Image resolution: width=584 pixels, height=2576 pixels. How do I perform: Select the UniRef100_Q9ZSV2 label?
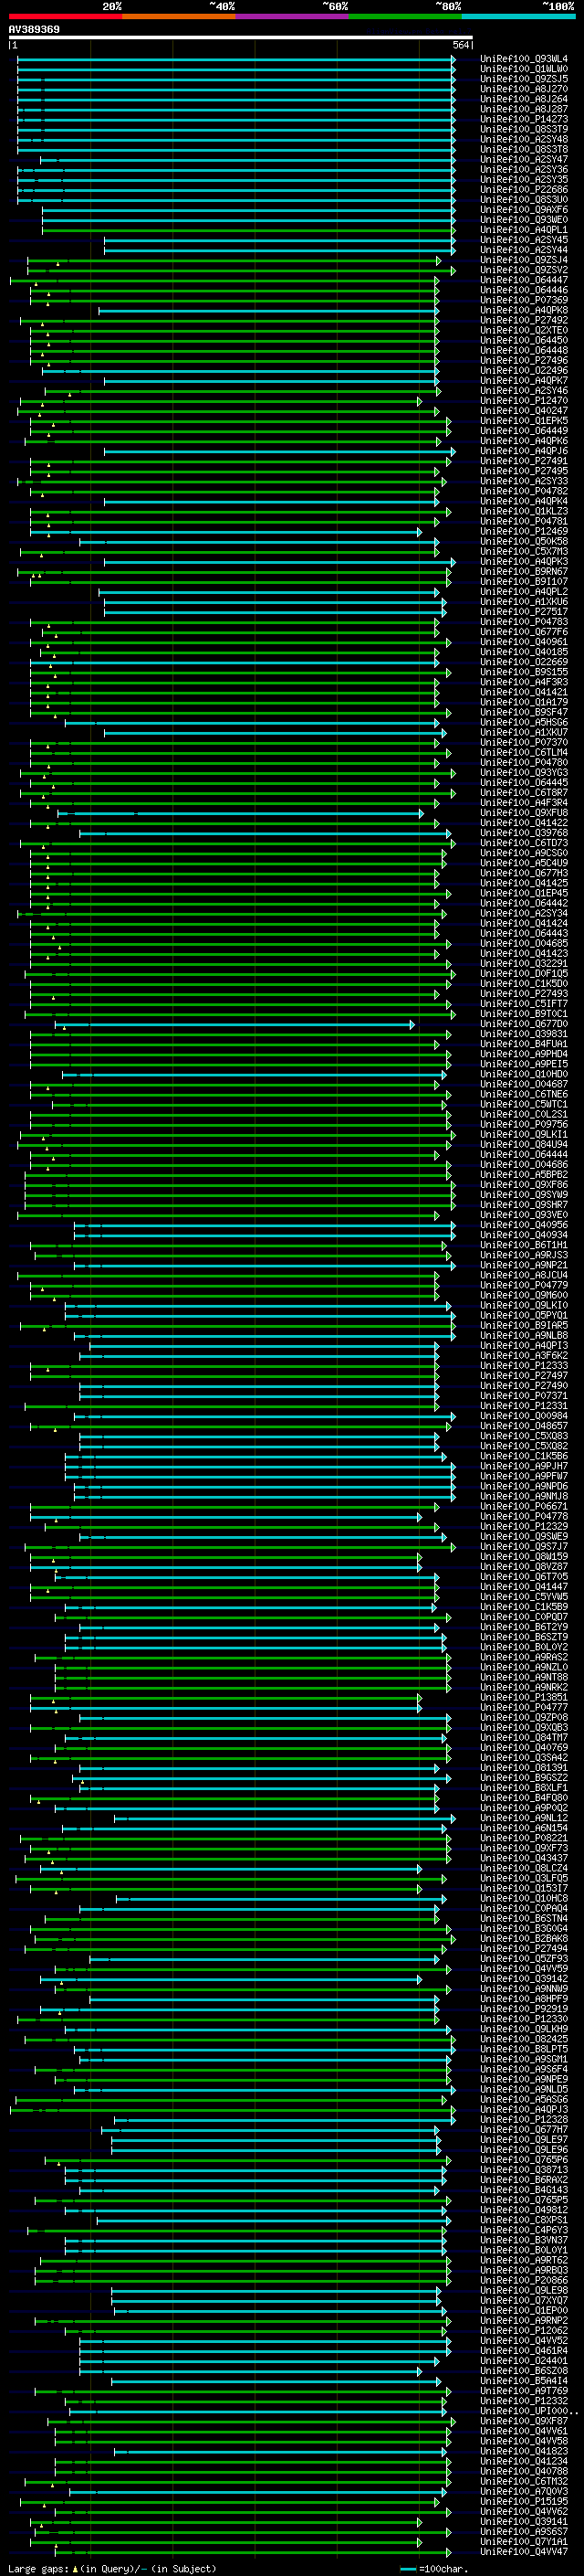pyautogui.click(x=524, y=270)
